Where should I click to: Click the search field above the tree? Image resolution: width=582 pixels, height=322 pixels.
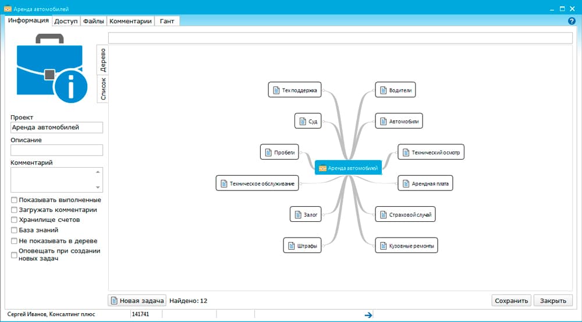340,38
